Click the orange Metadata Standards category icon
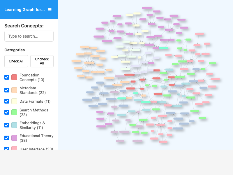The width and height of the screenshot is (233, 175). (x=14, y=90)
